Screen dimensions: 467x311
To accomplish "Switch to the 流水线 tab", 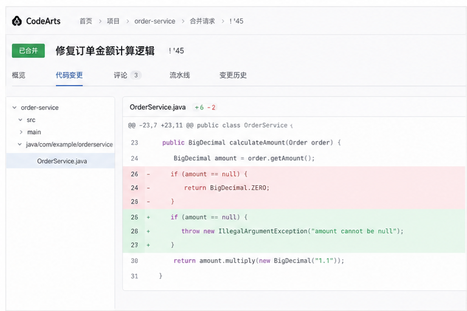I will tap(179, 75).
